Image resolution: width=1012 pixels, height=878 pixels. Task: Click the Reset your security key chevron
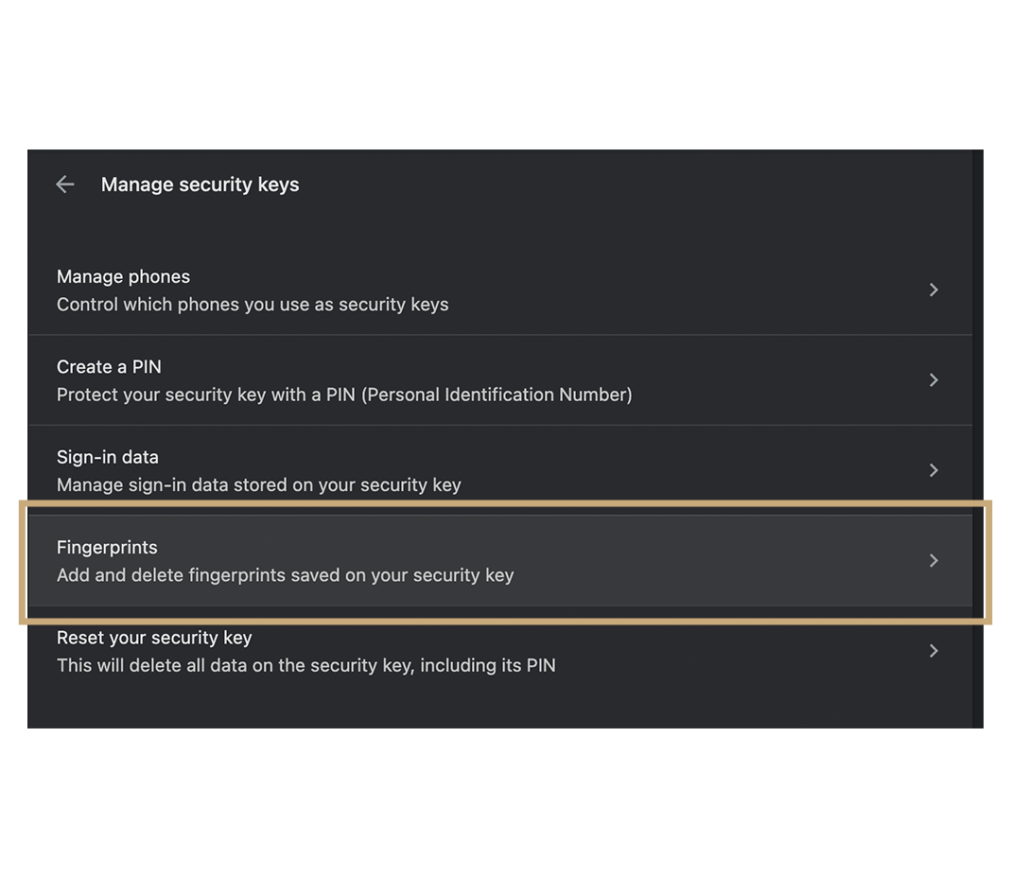point(933,651)
